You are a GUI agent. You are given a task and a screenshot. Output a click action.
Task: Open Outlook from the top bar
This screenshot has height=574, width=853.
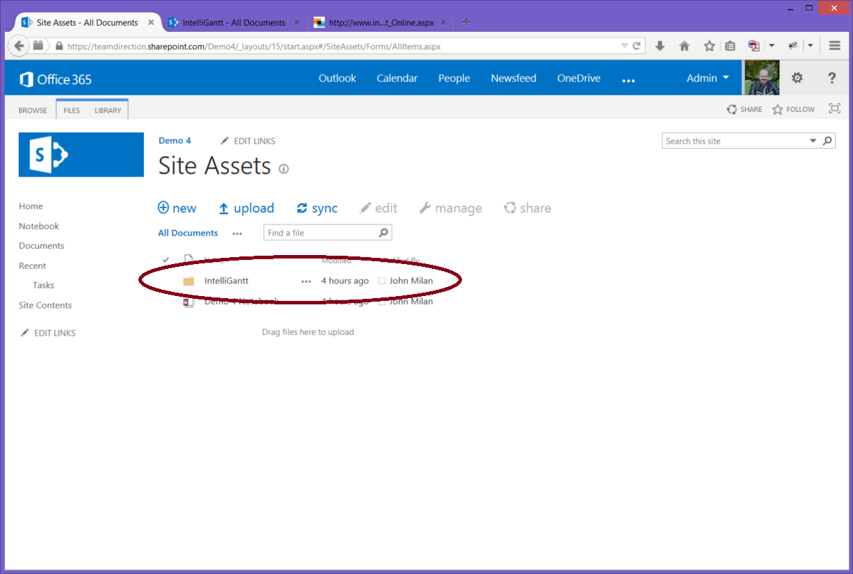coord(337,78)
